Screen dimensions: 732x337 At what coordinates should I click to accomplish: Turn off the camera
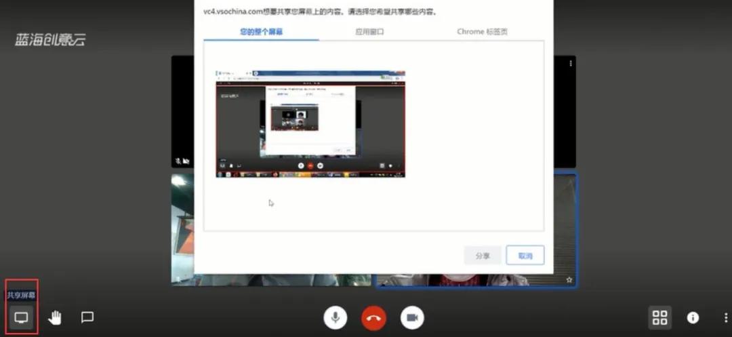pyautogui.click(x=412, y=318)
